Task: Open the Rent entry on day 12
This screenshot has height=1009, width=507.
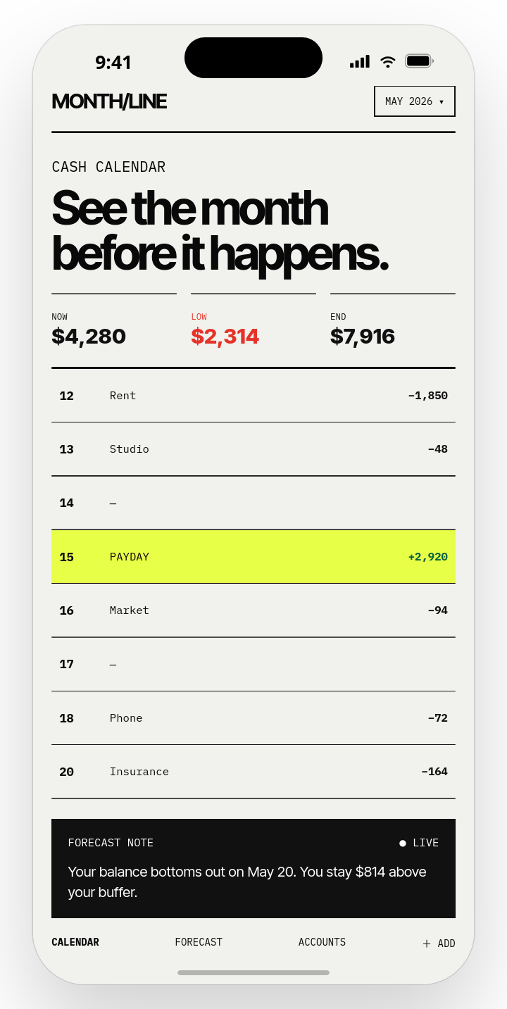Action: click(x=254, y=396)
